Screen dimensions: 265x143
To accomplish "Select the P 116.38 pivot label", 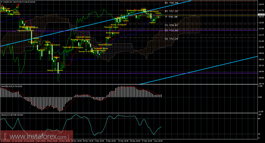I will pos(171,17).
